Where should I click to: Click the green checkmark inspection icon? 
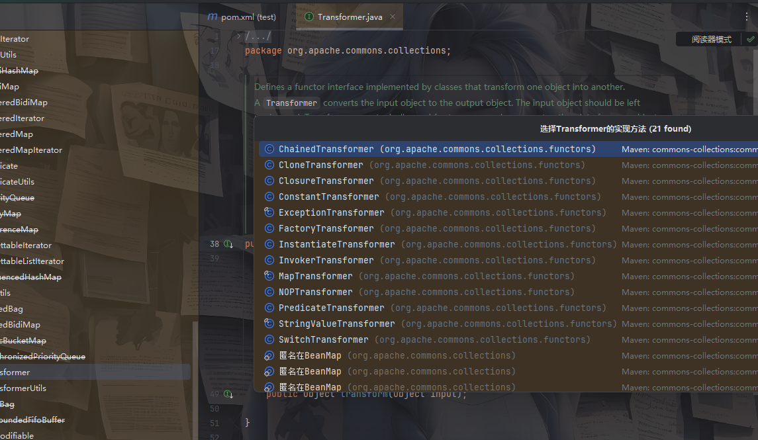point(750,40)
